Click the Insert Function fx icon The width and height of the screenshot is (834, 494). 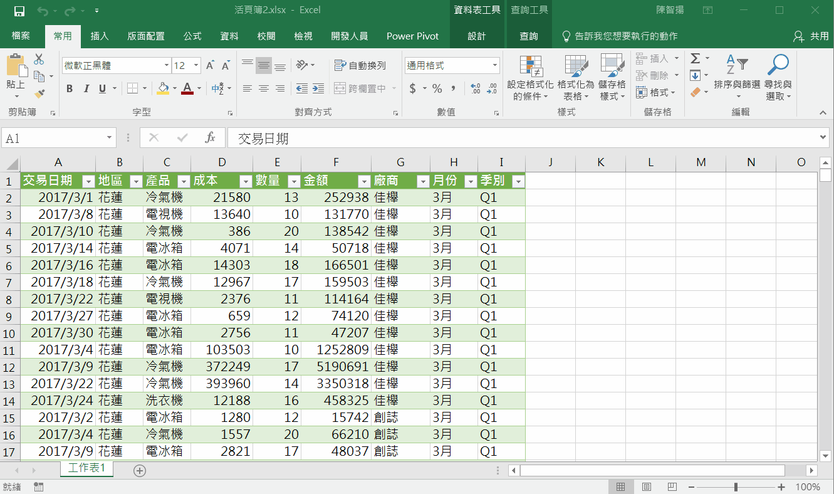(x=210, y=138)
